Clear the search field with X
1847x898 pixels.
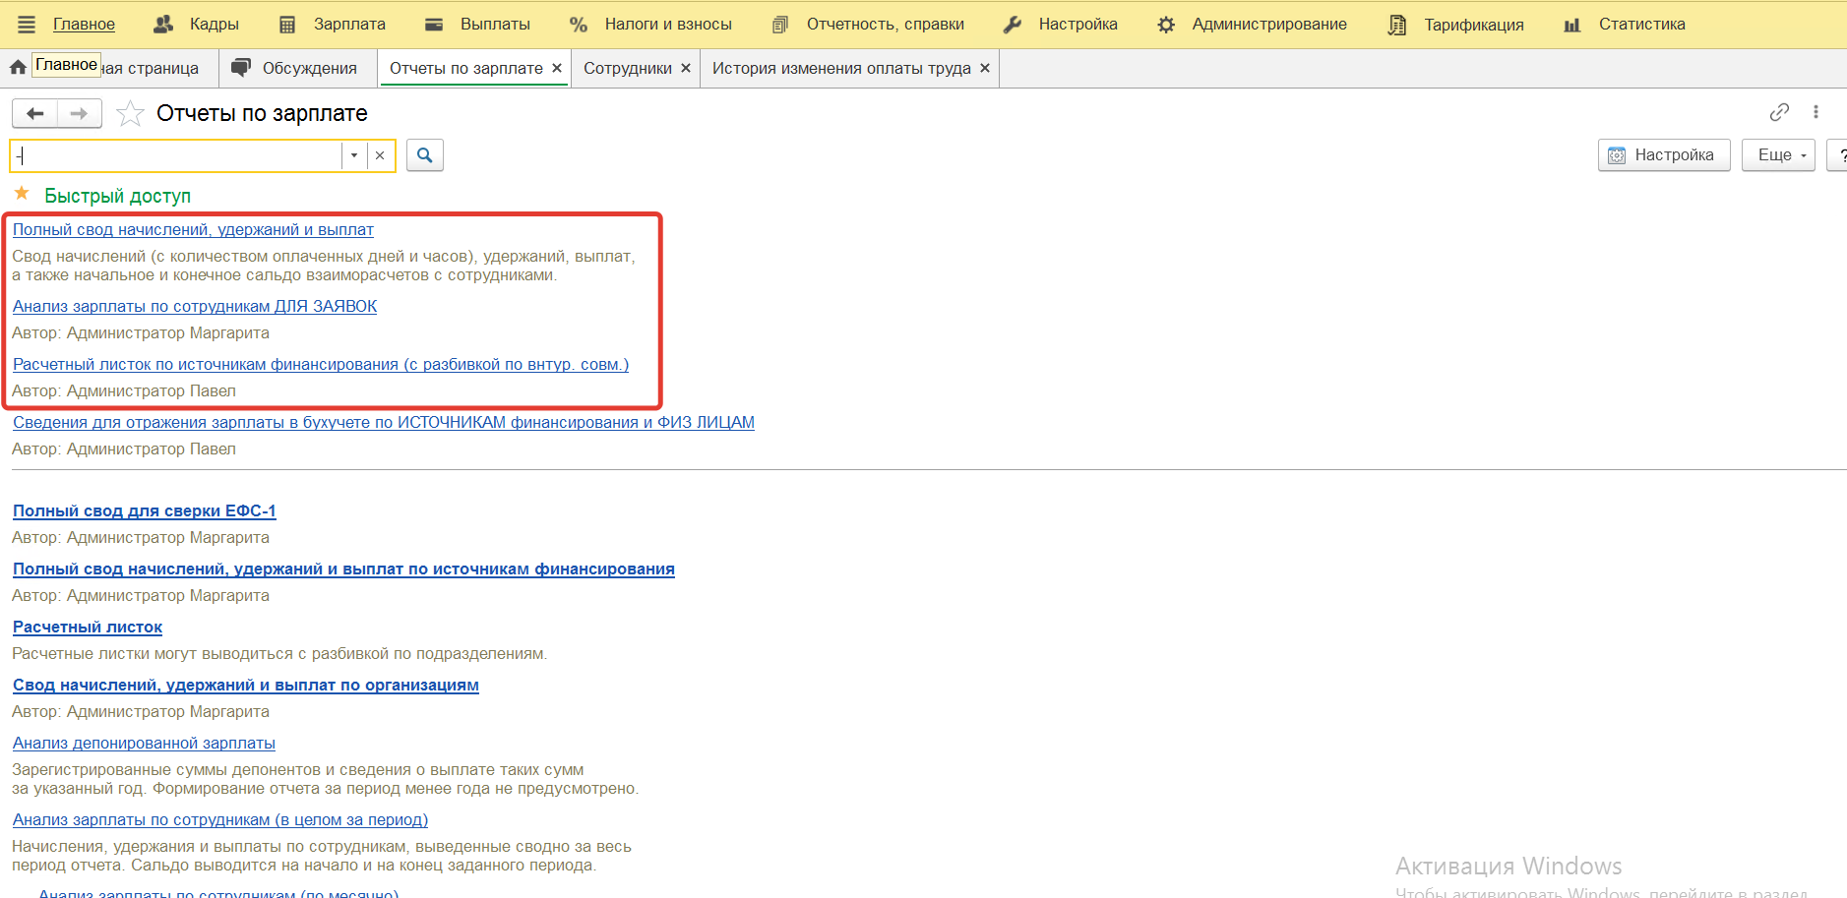pos(380,155)
